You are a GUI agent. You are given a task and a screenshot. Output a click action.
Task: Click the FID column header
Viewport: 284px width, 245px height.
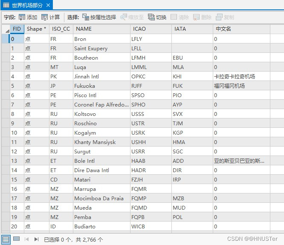[x=17, y=29]
